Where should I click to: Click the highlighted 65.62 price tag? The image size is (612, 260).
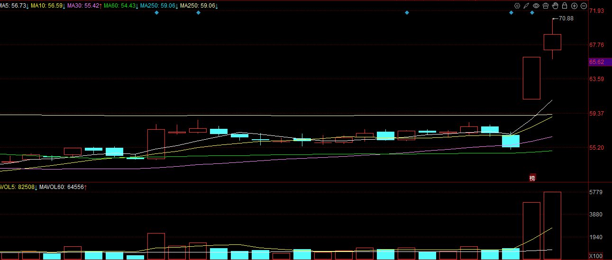click(600, 62)
